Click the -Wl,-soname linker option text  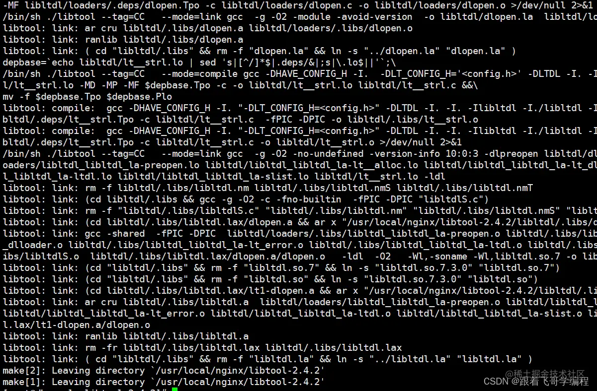[437, 257]
